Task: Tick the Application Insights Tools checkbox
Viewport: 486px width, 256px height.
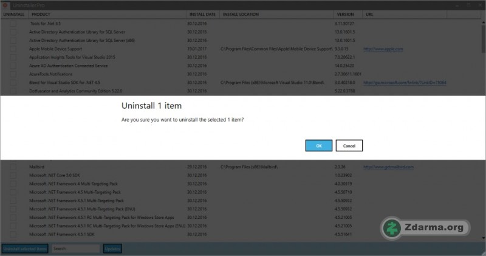Action: [x=13, y=57]
